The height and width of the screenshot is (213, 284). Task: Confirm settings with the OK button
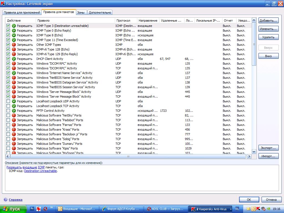coord(249,200)
